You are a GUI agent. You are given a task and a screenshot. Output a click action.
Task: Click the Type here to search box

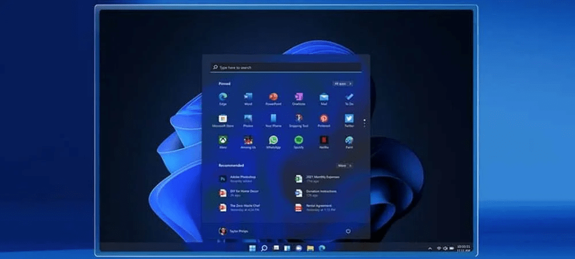point(286,67)
